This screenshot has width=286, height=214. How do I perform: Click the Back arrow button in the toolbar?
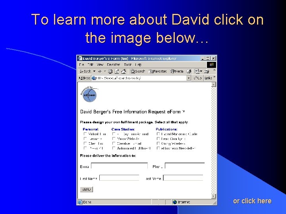[85, 71]
